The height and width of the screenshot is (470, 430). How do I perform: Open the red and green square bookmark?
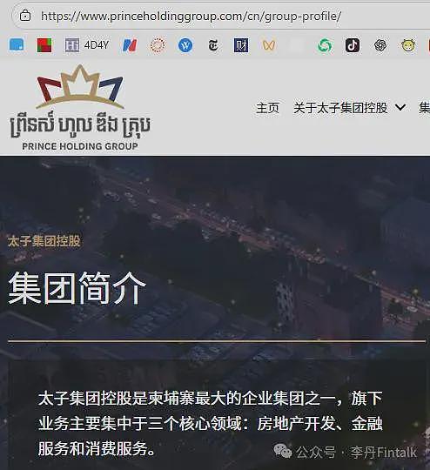(x=44, y=45)
